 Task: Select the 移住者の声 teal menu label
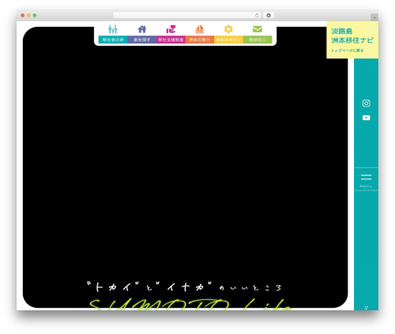113,39
